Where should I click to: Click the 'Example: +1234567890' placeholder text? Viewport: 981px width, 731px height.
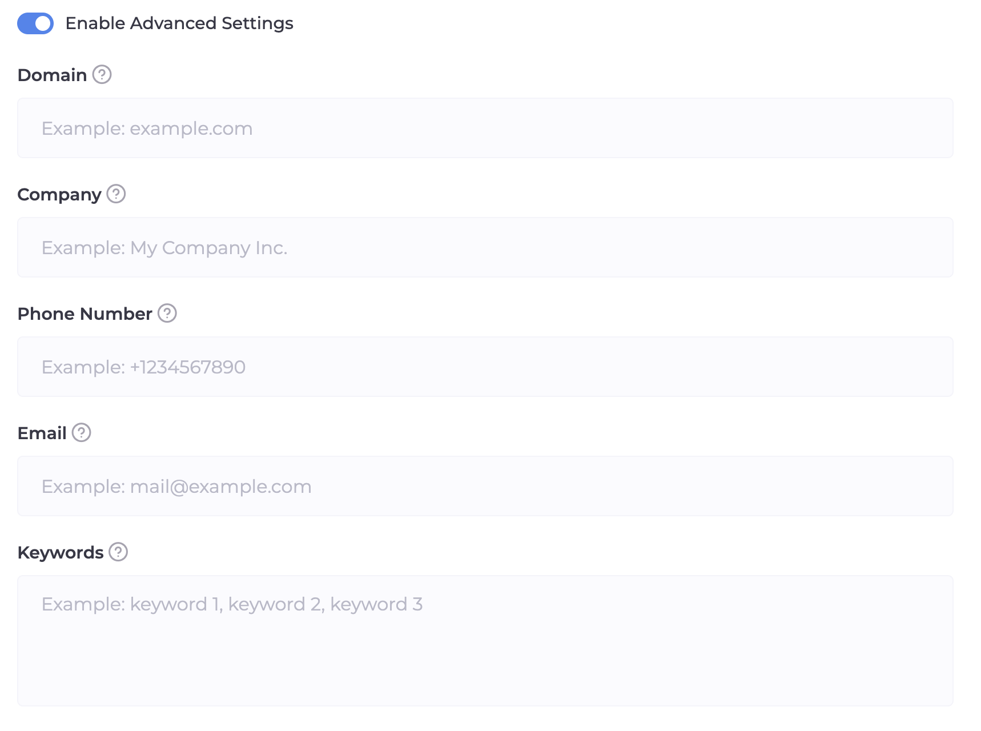[143, 367]
